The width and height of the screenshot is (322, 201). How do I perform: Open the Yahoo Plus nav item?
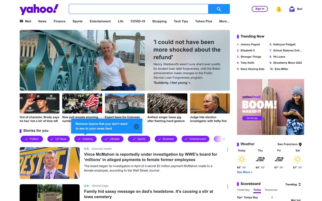point(204,21)
